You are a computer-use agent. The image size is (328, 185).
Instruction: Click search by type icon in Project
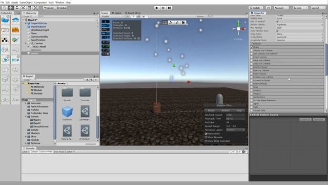pyautogui.click(x=88, y=80)
